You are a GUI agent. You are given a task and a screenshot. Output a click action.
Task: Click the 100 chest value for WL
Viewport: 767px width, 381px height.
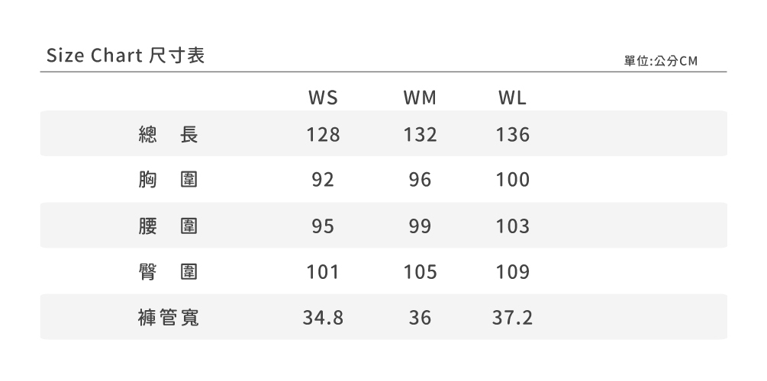click(512, 181)
